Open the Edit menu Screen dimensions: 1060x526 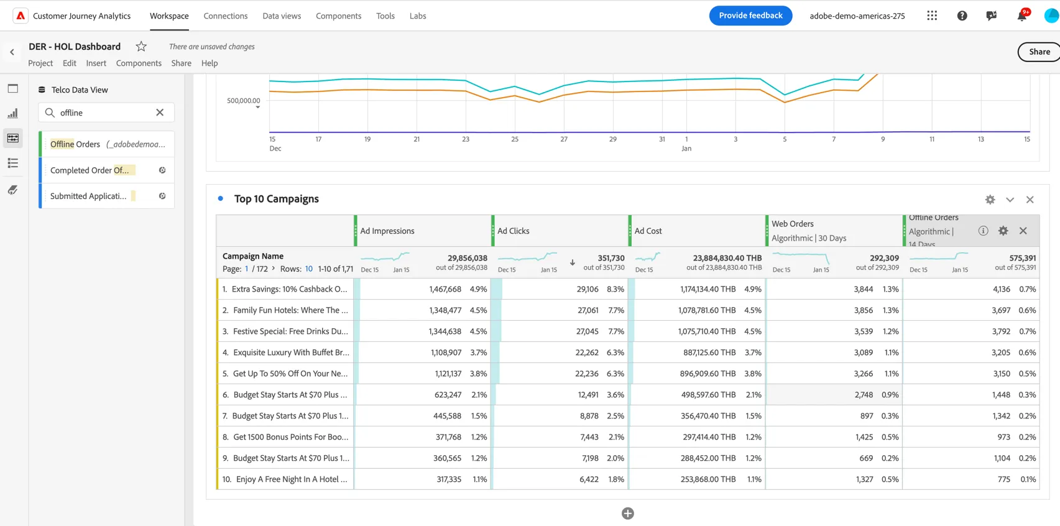pyautogui.click(x=70, y=63)
